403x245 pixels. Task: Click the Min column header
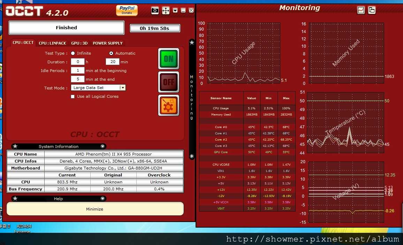(x=268, y=98)
